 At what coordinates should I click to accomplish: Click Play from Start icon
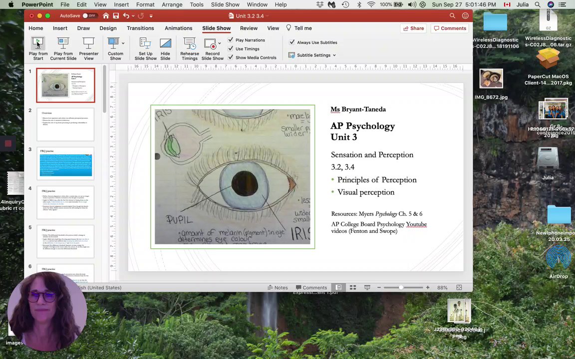click(x=38, y=44)
